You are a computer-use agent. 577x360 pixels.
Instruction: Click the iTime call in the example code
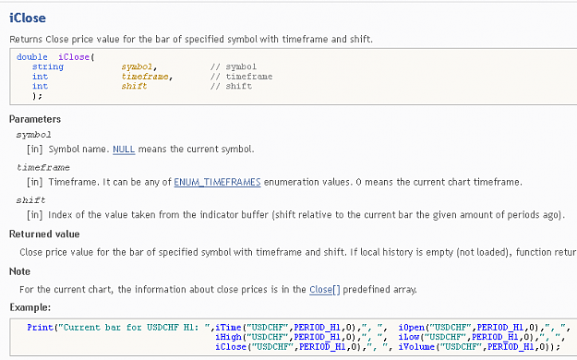(x=228, y=328)
